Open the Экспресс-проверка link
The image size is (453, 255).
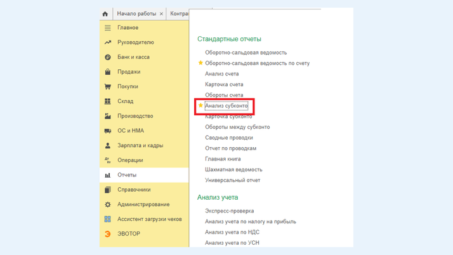tap(230, 211)
